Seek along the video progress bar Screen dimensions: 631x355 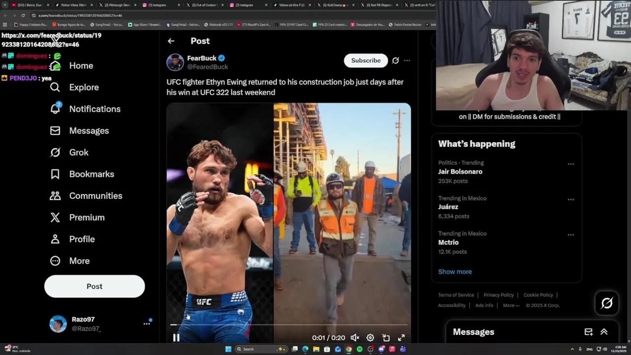point(288,325)
